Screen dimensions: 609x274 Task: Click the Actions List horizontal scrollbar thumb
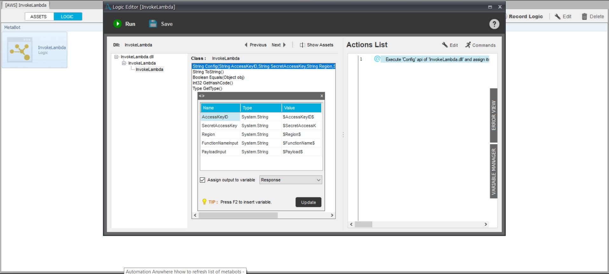tap(363, 224)
